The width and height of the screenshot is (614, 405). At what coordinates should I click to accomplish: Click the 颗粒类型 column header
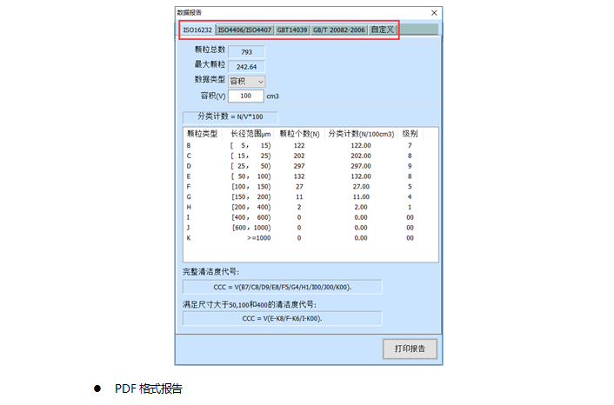[202, 134]
